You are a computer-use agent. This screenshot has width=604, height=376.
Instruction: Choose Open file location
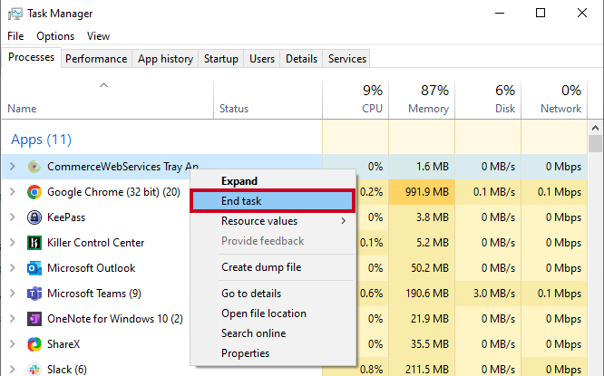tap(273, 313)
